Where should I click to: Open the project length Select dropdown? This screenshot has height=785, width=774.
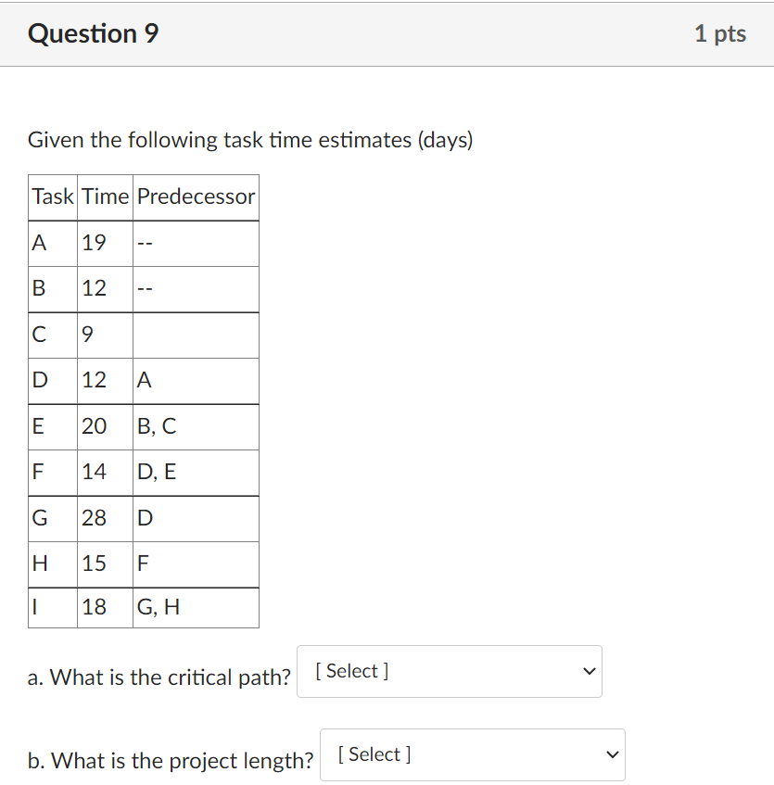point(472,754)
